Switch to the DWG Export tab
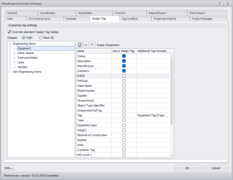The height and width of the screenshot is (180, 233). [207, 13]
